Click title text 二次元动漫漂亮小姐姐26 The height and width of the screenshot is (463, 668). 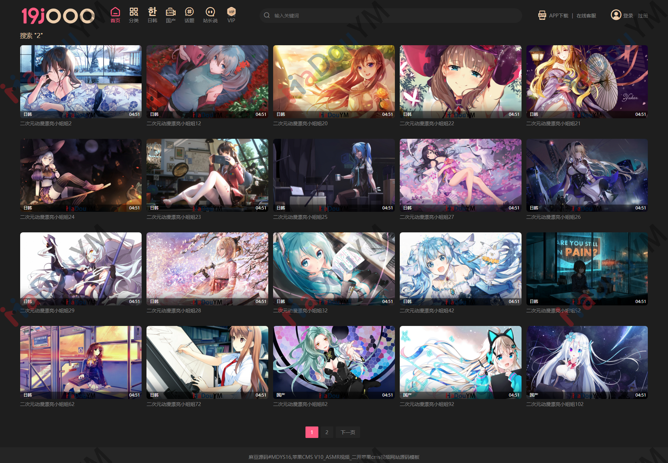(554, 217)
